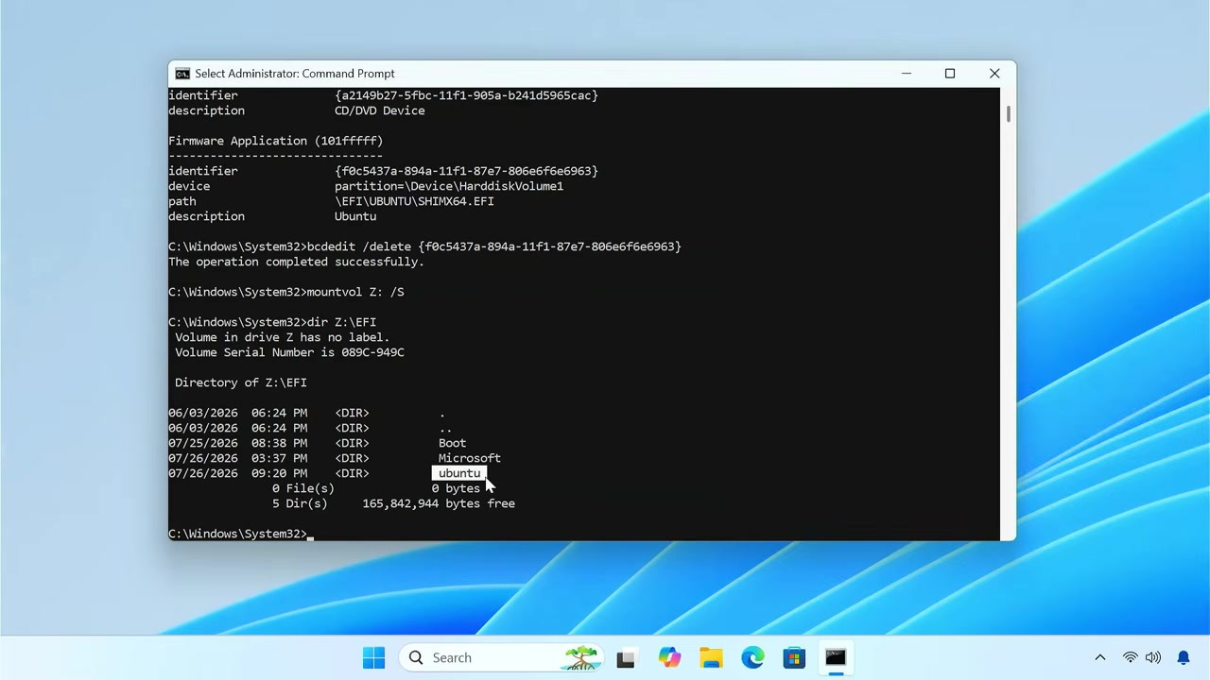The height and width of the screenshot is (680, 1210).
Task: Click 'Volume in drive Z has no label.'
Action: [283, 337]
